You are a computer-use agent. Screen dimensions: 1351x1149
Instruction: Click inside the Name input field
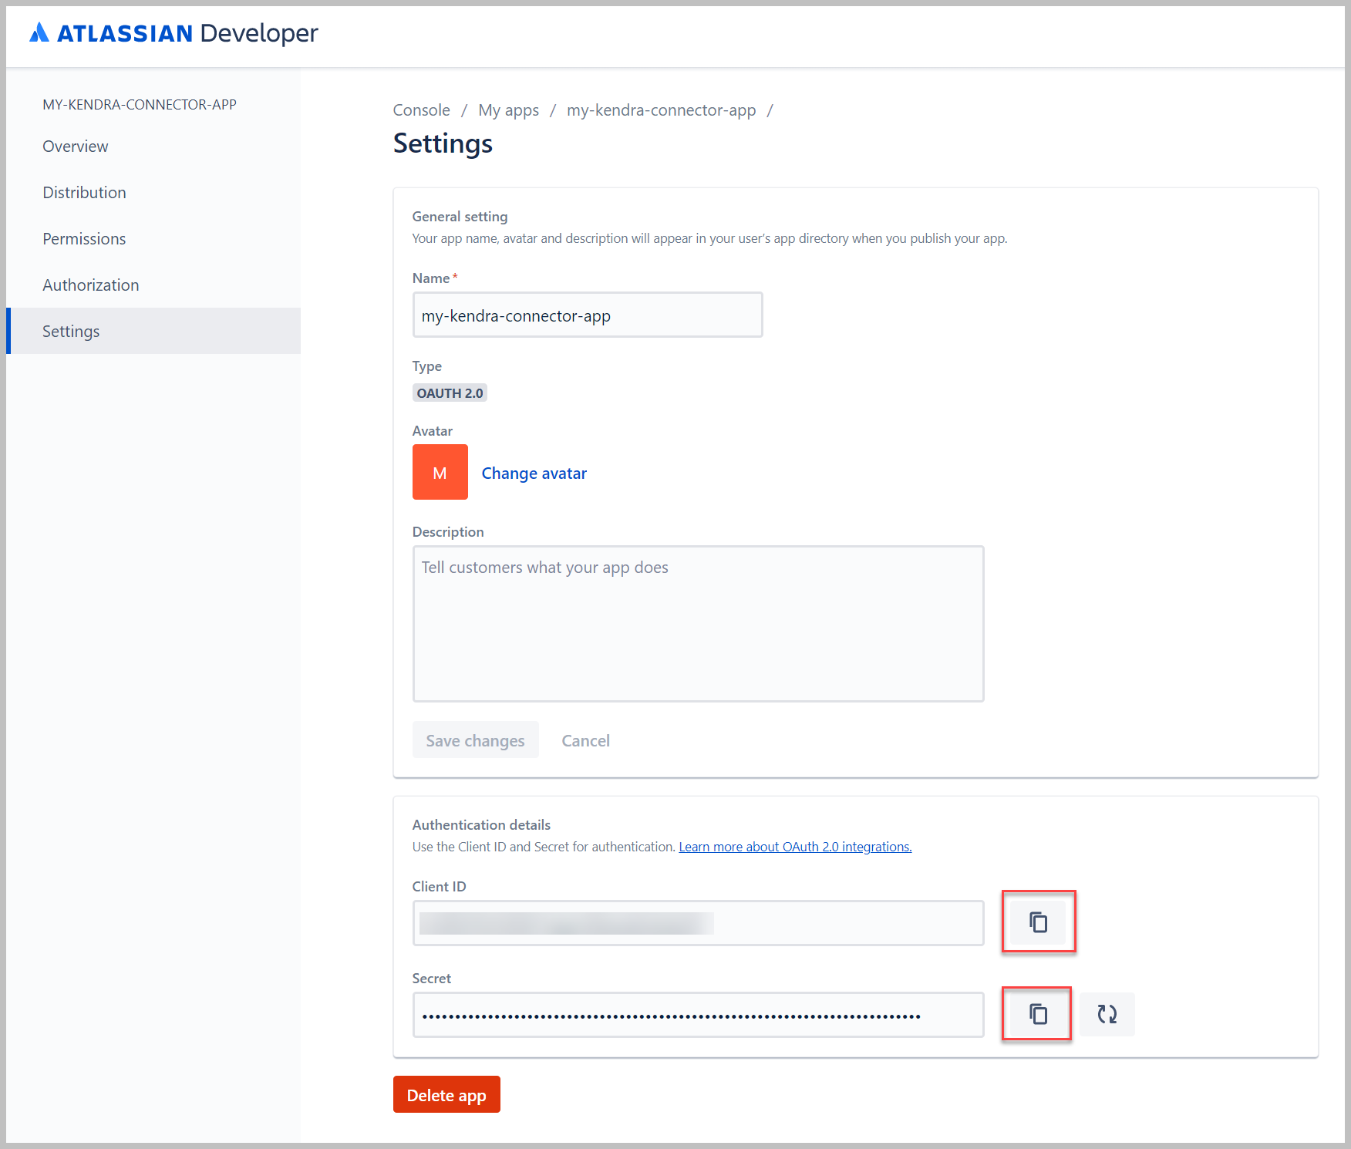(588, 315)
